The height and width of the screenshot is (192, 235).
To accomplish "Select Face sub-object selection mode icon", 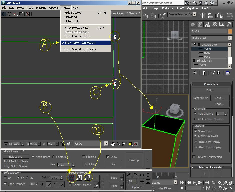I will click(x=87, y=178).
